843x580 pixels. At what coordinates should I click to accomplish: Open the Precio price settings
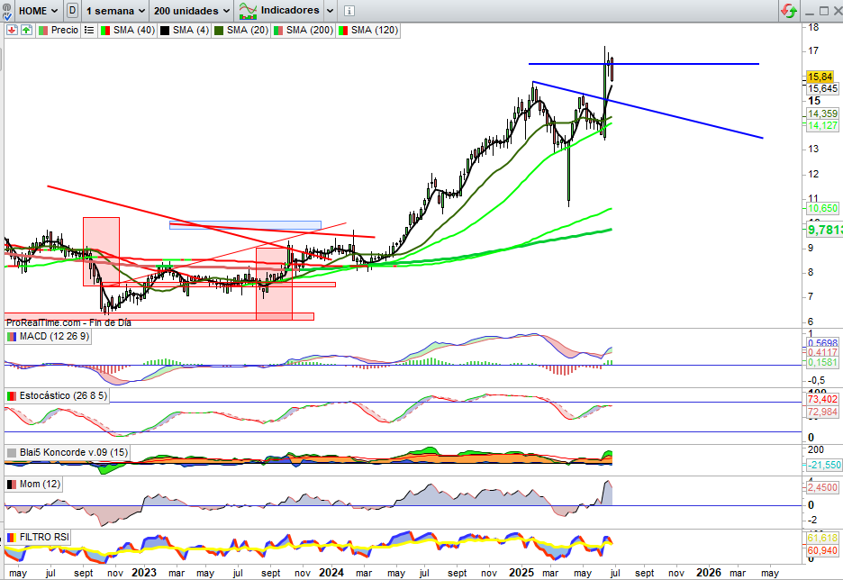click(59, 30)
